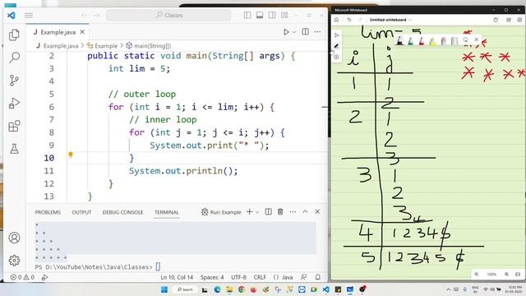Open the Accounts menu in VS Code
Image resolution: width=526 pixels, height=296 pixels.
[x=14, y=238]
